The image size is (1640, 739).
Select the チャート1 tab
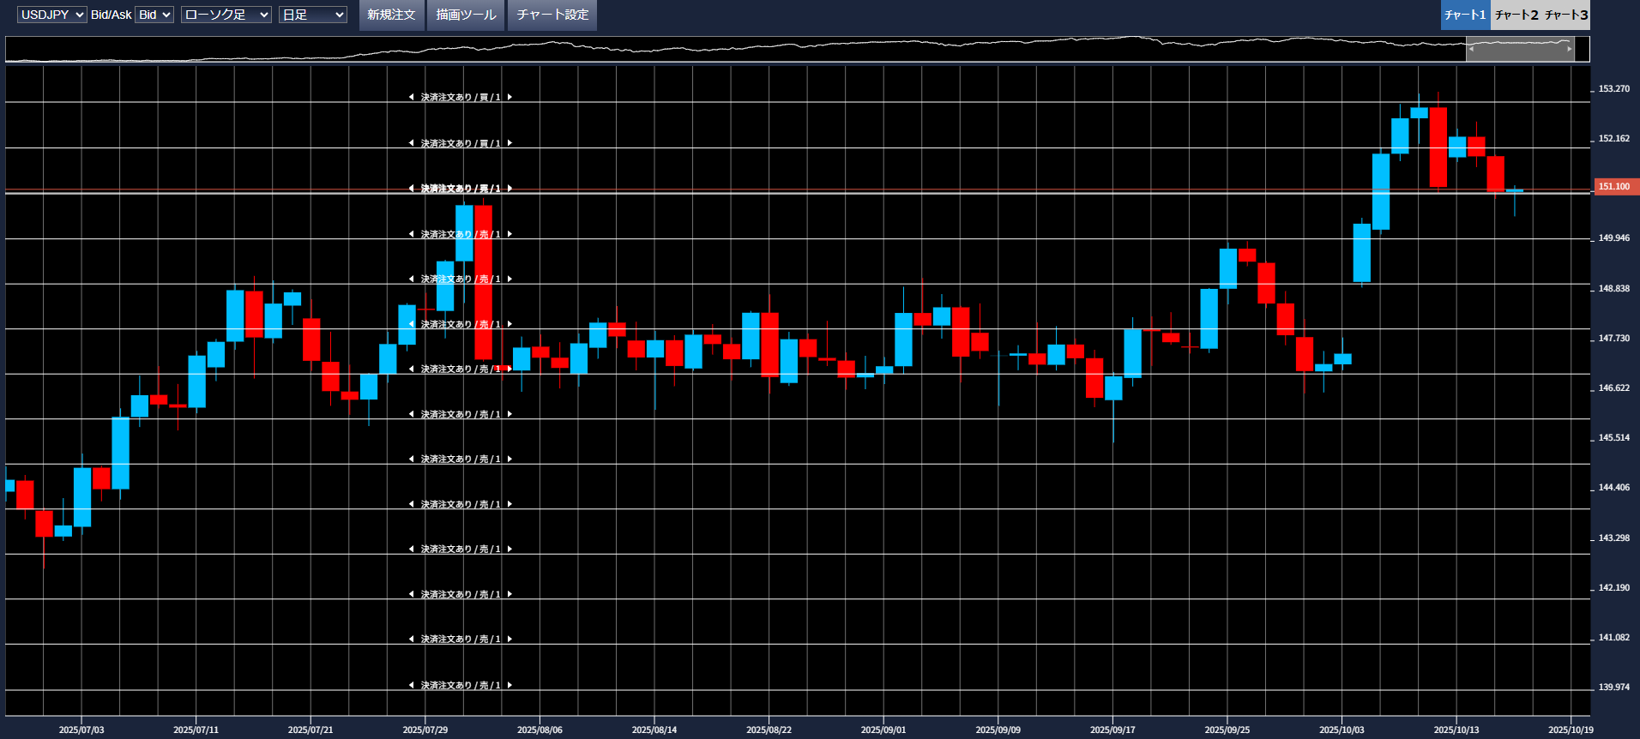coord(1465,15)
